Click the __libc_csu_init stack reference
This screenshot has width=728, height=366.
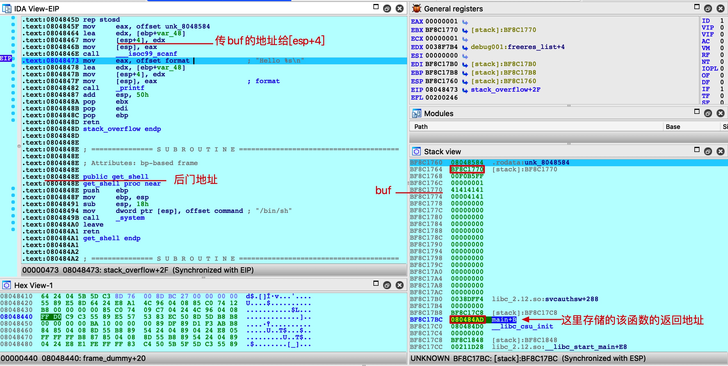point(522,326)
